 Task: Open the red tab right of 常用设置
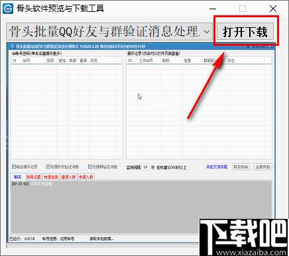[x=51, y=177]
